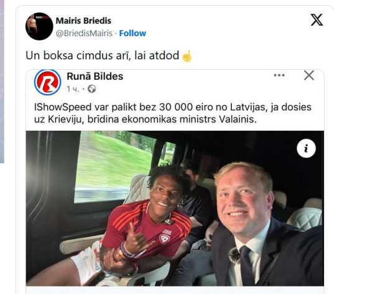The height and width of the screenshot is (294, 373).
Task: Open the @BriedisMairis handle link
Action: click(x=84, y=33)
